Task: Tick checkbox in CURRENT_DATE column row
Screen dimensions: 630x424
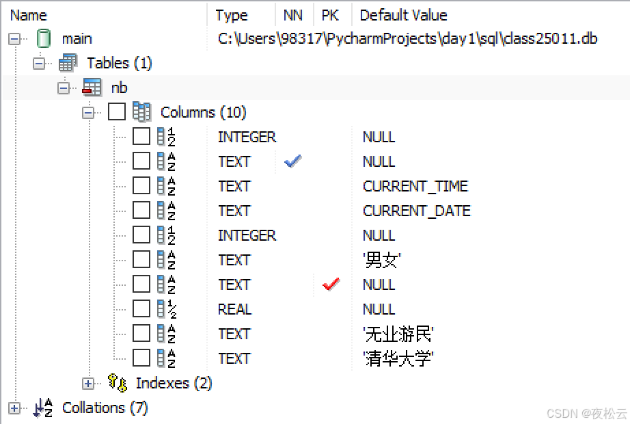Action: 141,210
